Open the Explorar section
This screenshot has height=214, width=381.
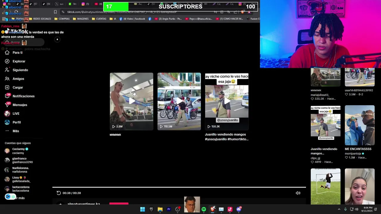tap(15, 61)
